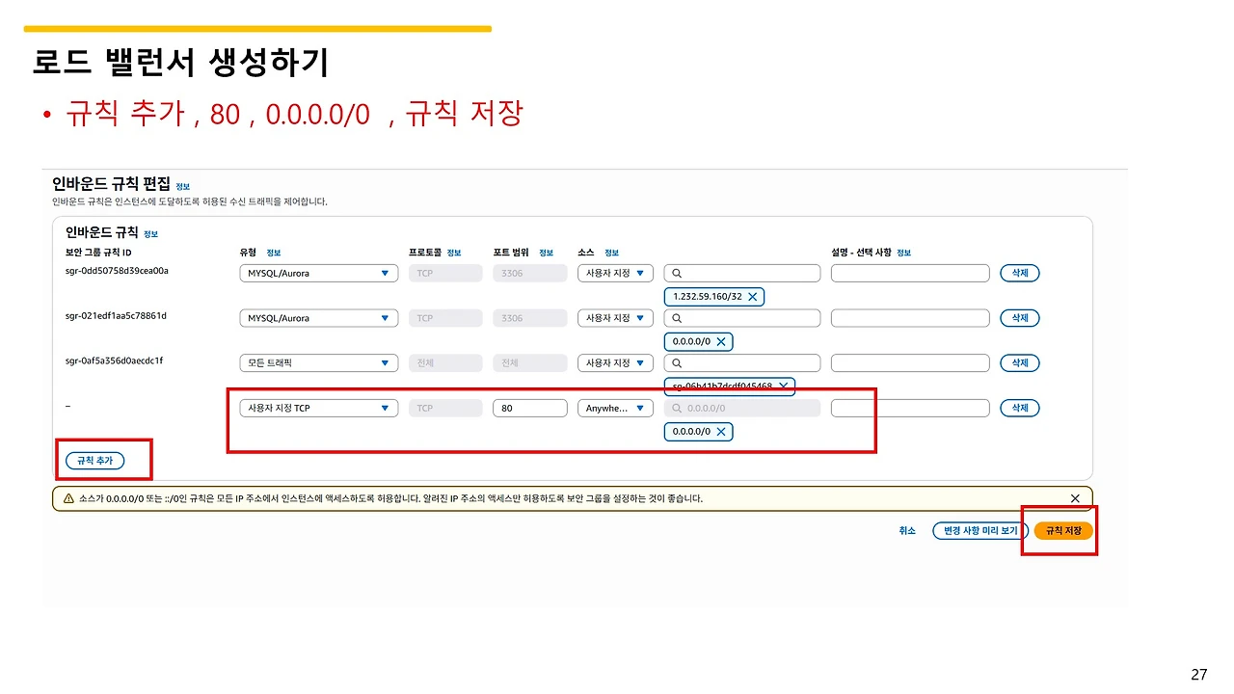The image size is (1234, 694).
Task: Click the 삭제 button for port 80 rule
Action: coord(1020,409)
